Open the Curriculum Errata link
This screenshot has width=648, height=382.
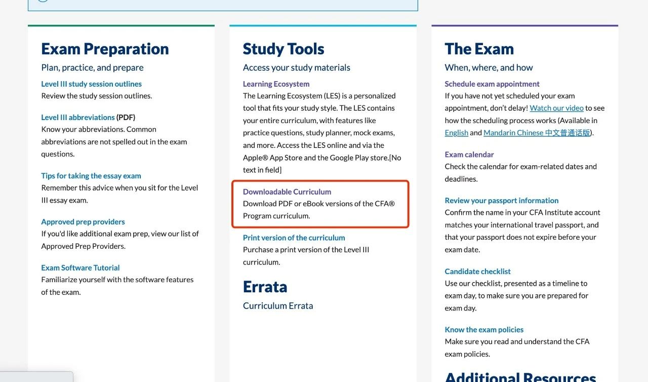278,305
